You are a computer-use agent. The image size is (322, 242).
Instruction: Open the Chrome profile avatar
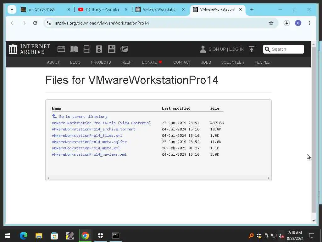[298, 23]
